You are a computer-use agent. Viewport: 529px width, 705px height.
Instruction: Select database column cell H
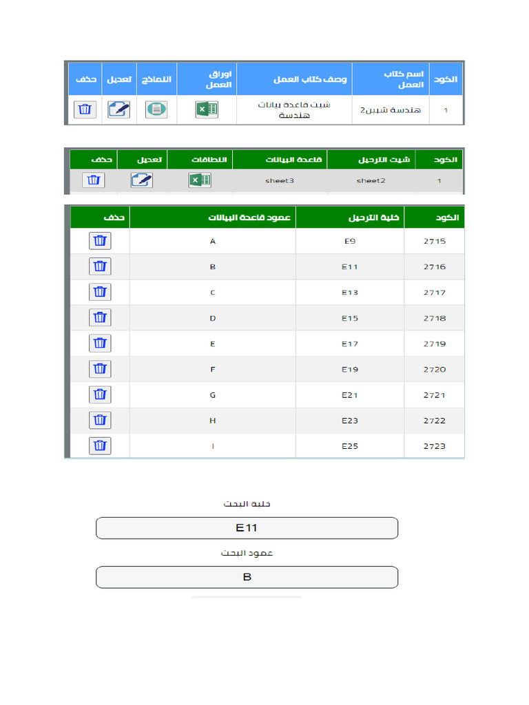(x=213, y=421)
